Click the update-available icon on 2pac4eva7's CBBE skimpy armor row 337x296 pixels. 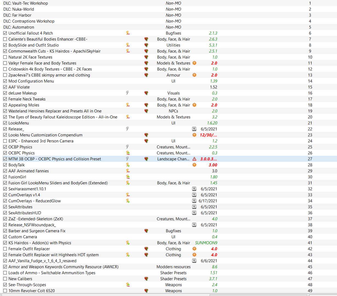click(x=194, y=75)
